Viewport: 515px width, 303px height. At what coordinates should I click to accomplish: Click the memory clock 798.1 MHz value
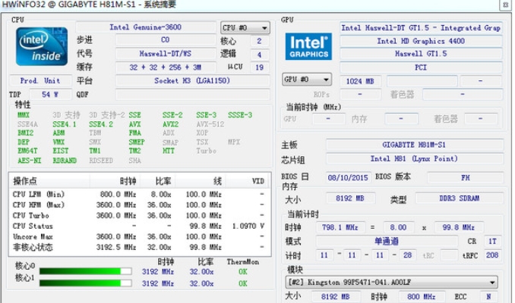pos(340,227)
